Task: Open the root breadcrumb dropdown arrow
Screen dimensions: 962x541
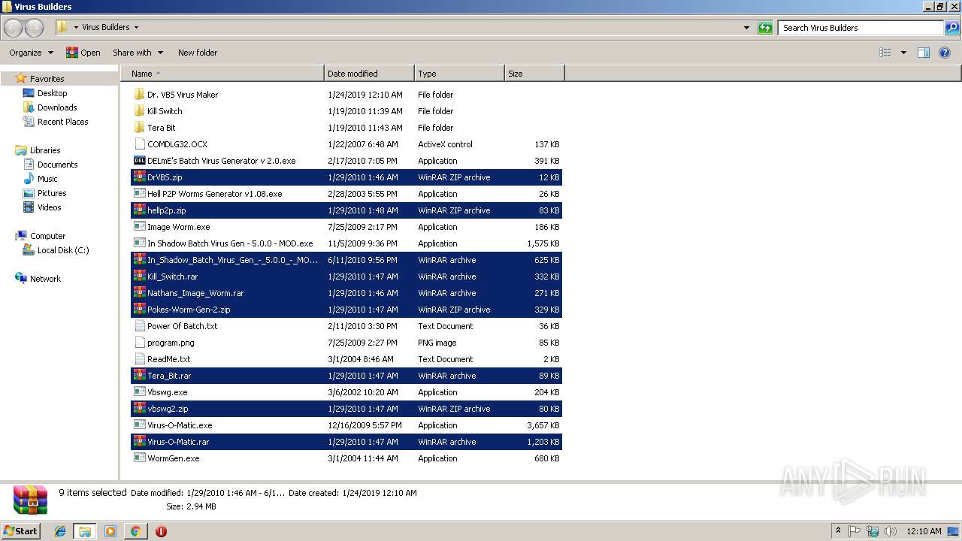Action: click(x=76, y=28)
